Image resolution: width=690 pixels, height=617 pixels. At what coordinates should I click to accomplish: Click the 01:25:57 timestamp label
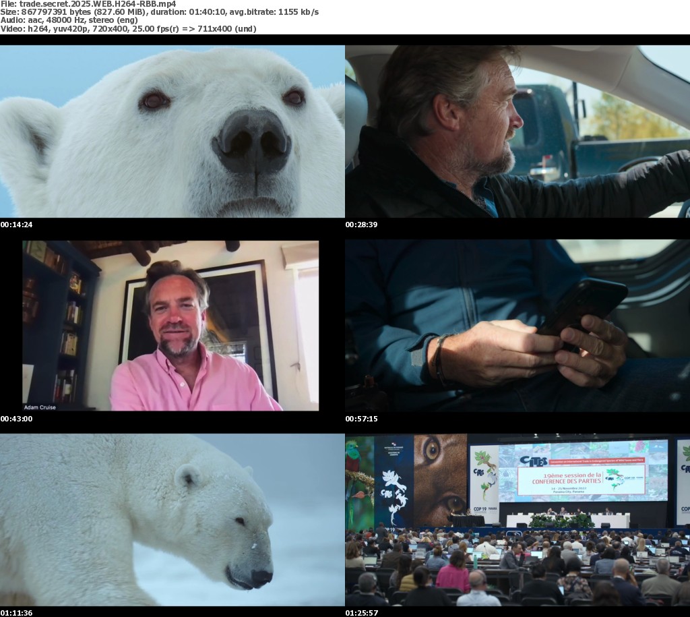(361, 612)
